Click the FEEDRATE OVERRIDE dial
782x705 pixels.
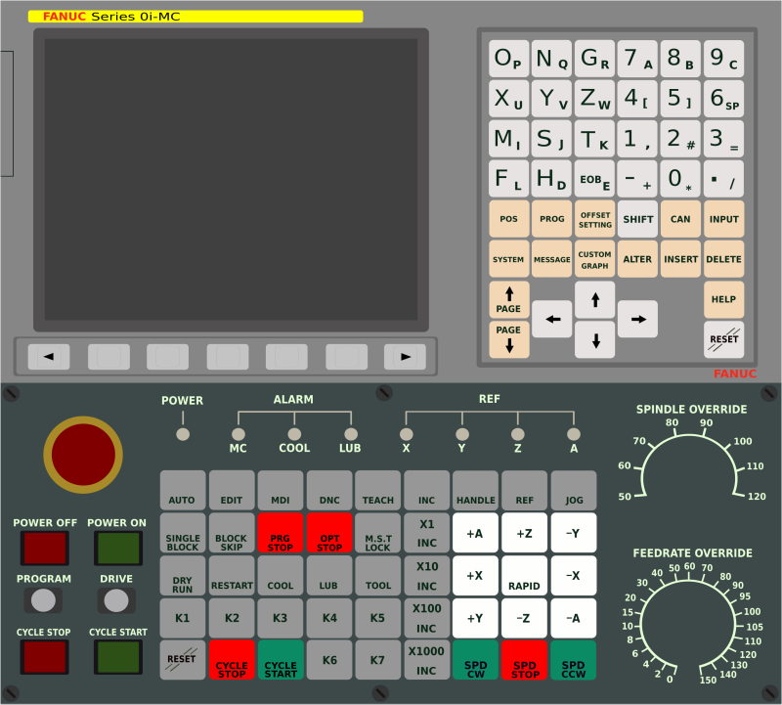point(689,626)
